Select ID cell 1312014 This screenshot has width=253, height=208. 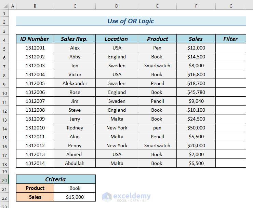click(x=35, y=163)
